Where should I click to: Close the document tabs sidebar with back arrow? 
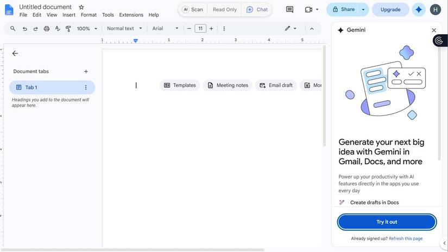click(x=15, y=53)
